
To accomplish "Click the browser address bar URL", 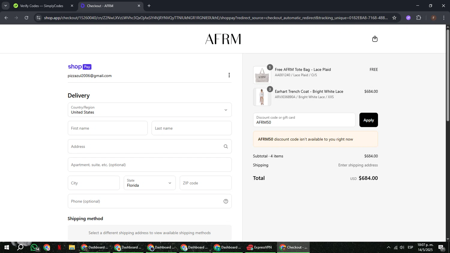I will [x=216, y=18].
